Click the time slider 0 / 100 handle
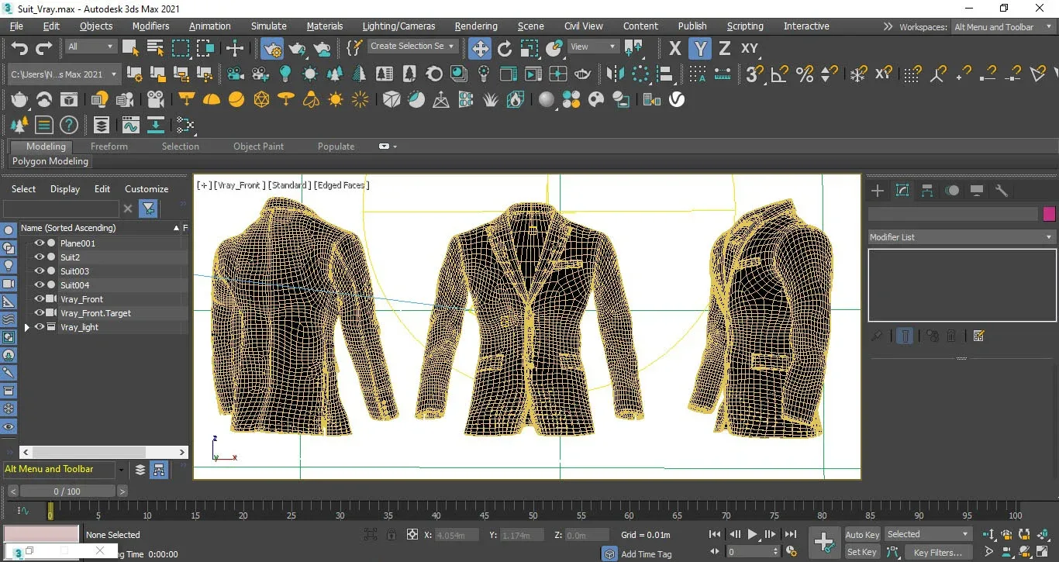The image size is (1059, 562). click(67, 491)
